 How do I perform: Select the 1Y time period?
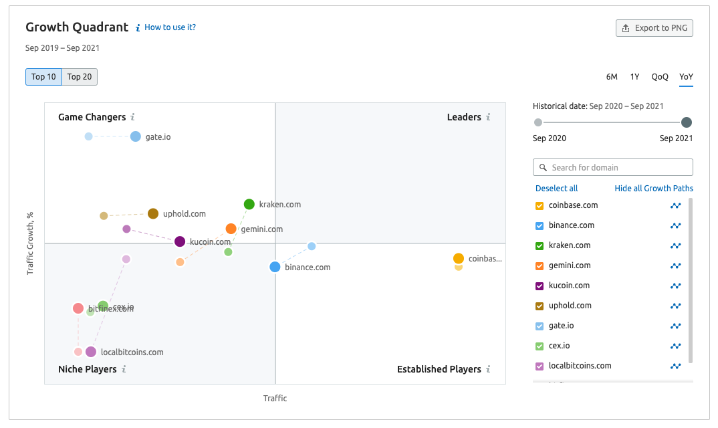[x=634, y=77]
